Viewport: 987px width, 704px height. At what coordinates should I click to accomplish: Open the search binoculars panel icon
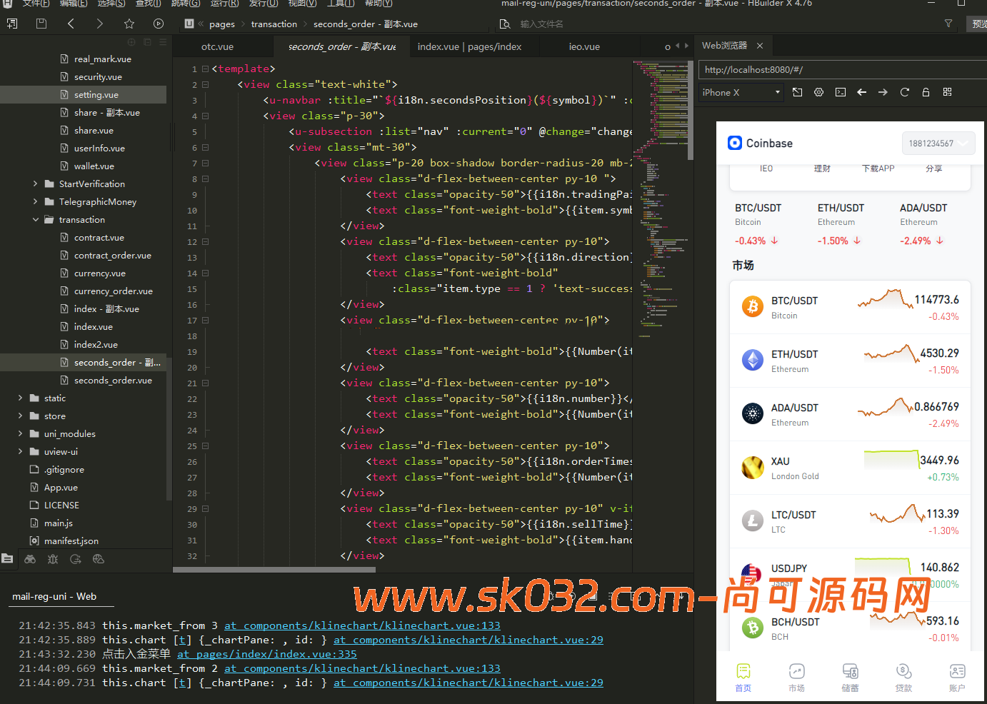30,559
